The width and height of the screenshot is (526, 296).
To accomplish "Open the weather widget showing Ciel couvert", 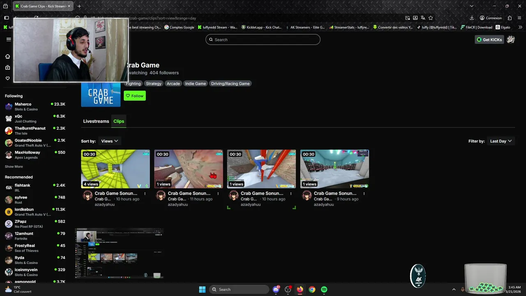I will coord(17,289).
